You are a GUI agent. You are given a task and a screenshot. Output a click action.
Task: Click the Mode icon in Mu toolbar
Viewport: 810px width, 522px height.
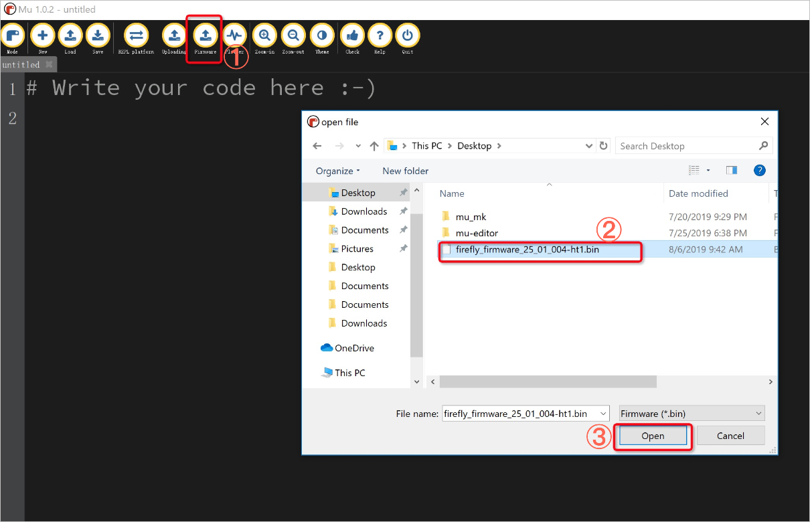(x=13, y=35)
